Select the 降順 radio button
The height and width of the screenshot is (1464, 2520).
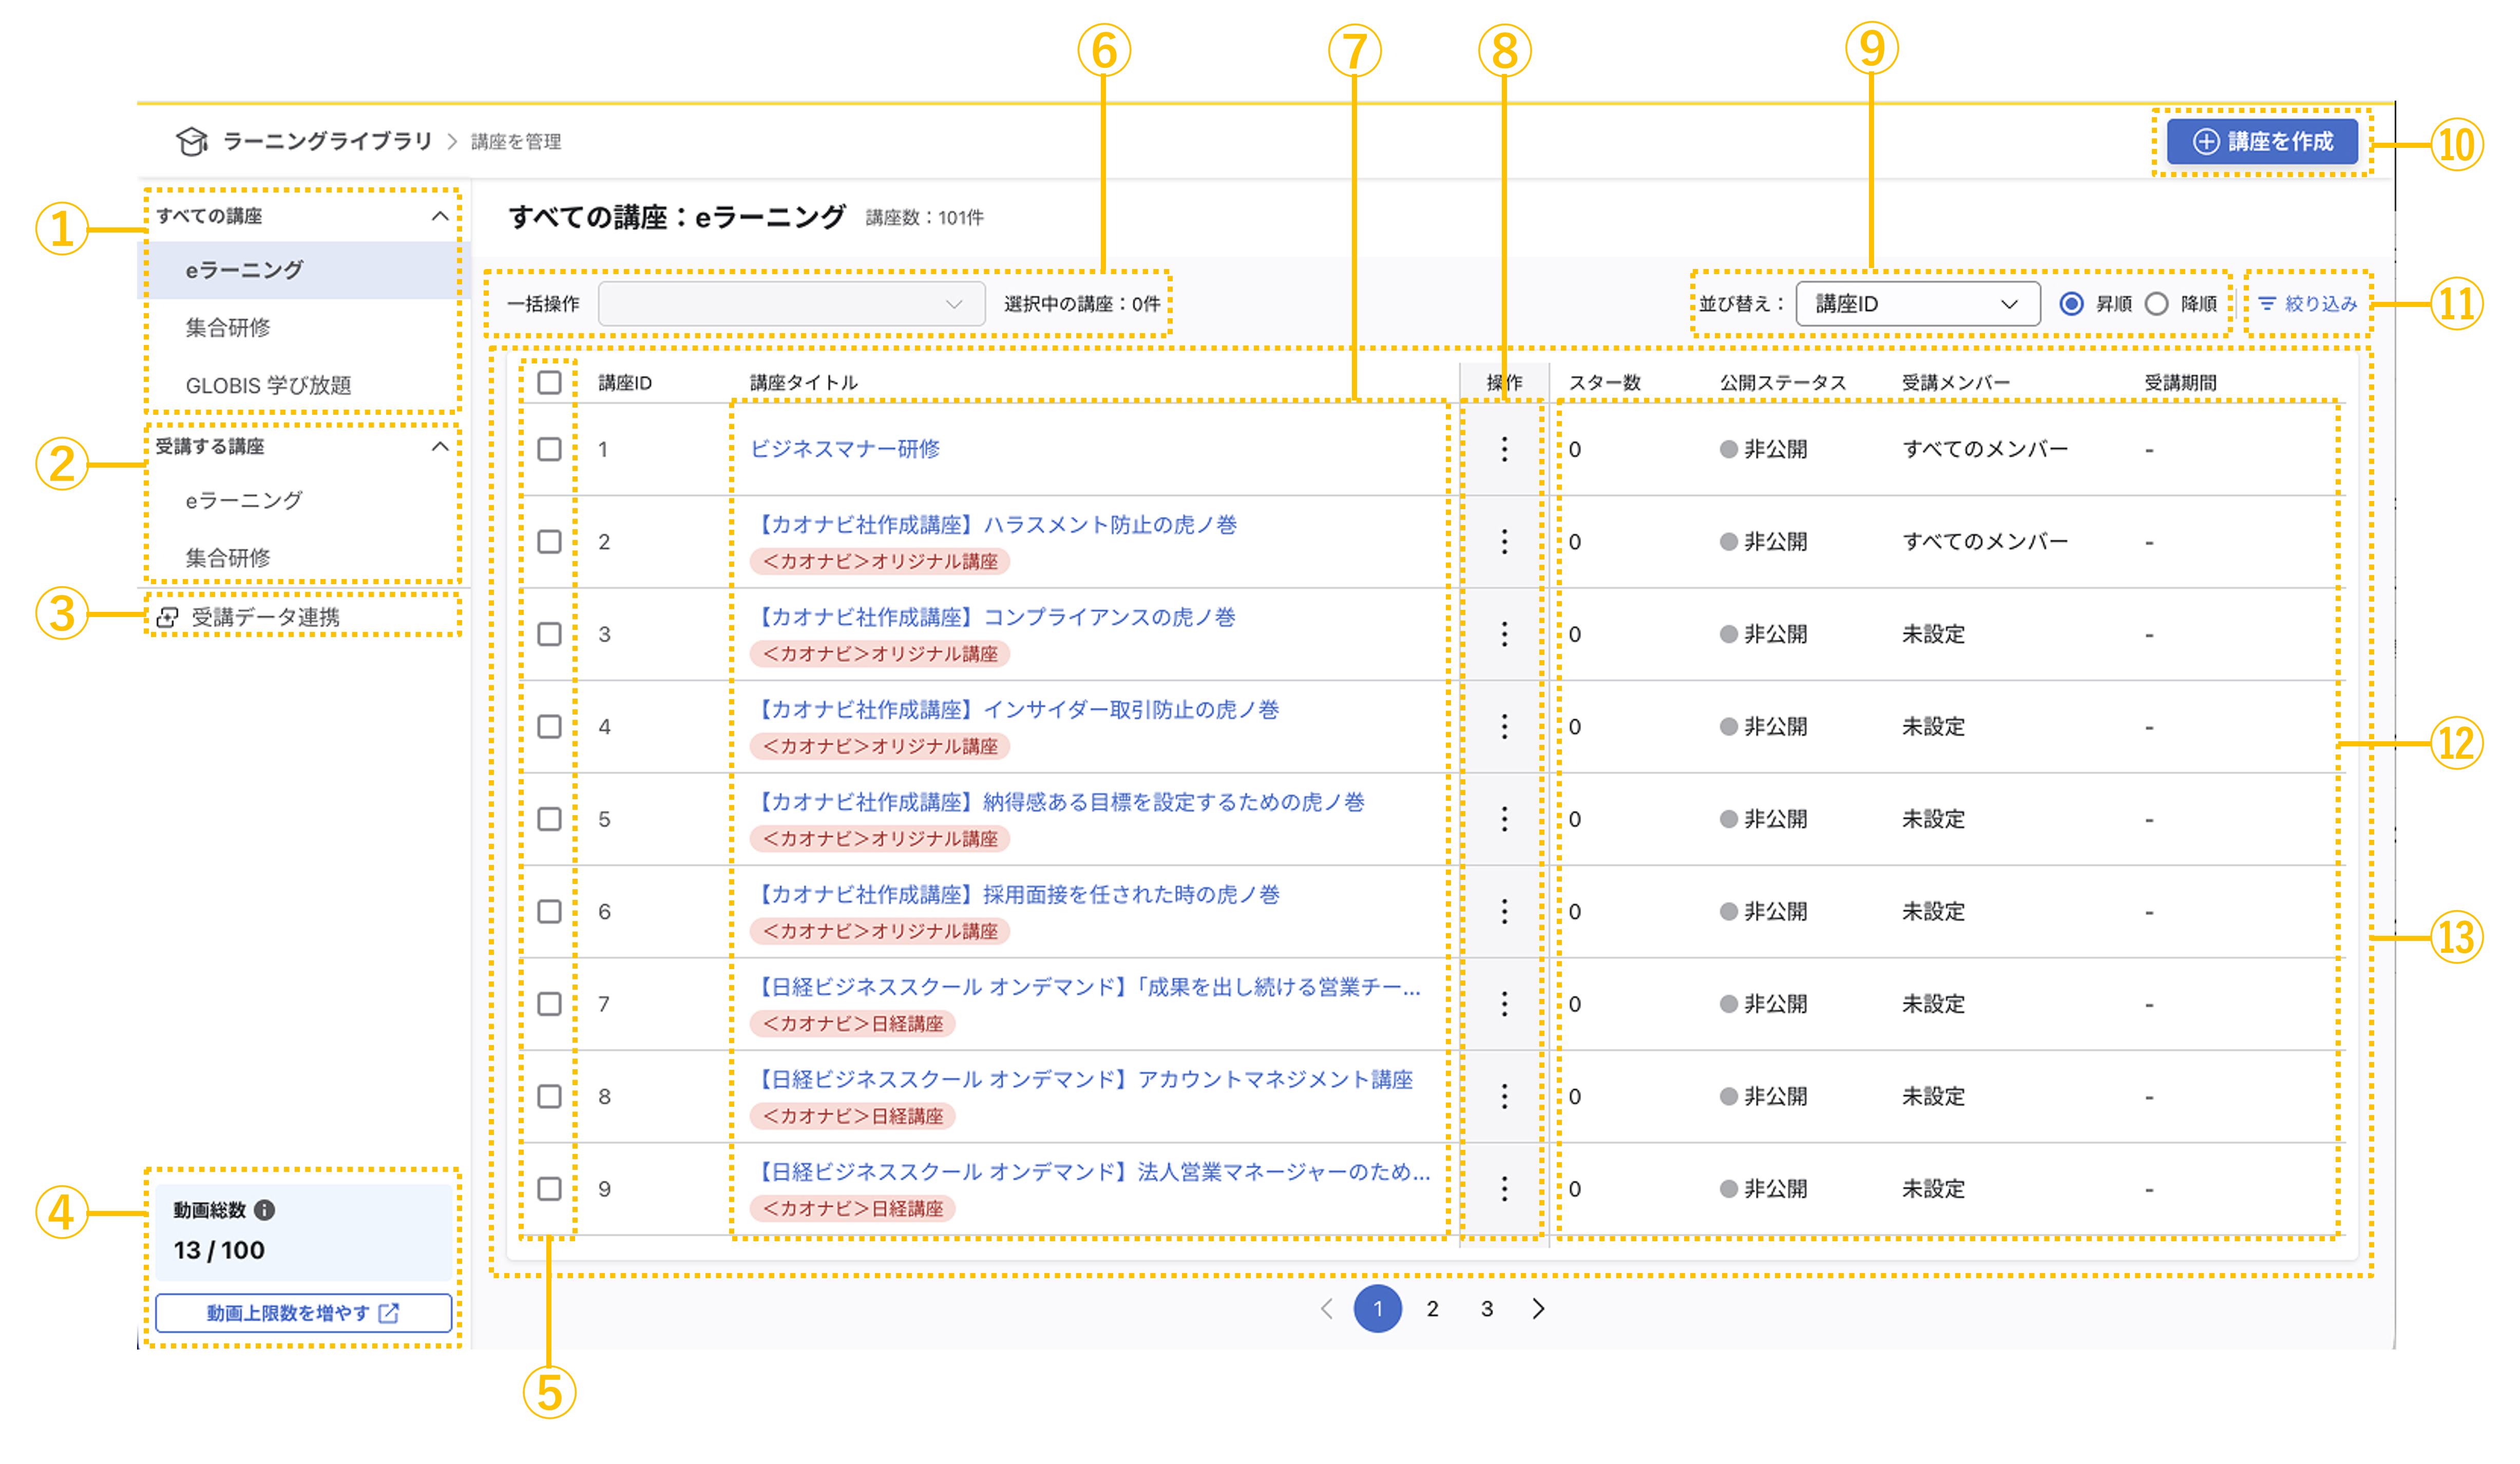click(x=2156, y=303)
